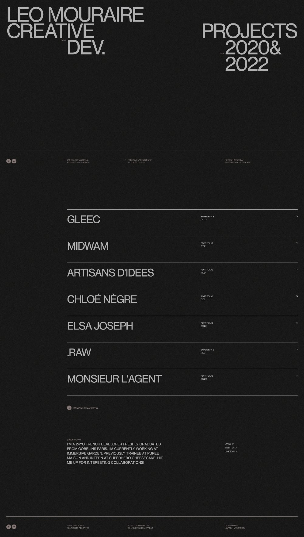Click the Discover the Archives text
The width and height of the screenshot is (304, 537).
(x=86, y=408)
